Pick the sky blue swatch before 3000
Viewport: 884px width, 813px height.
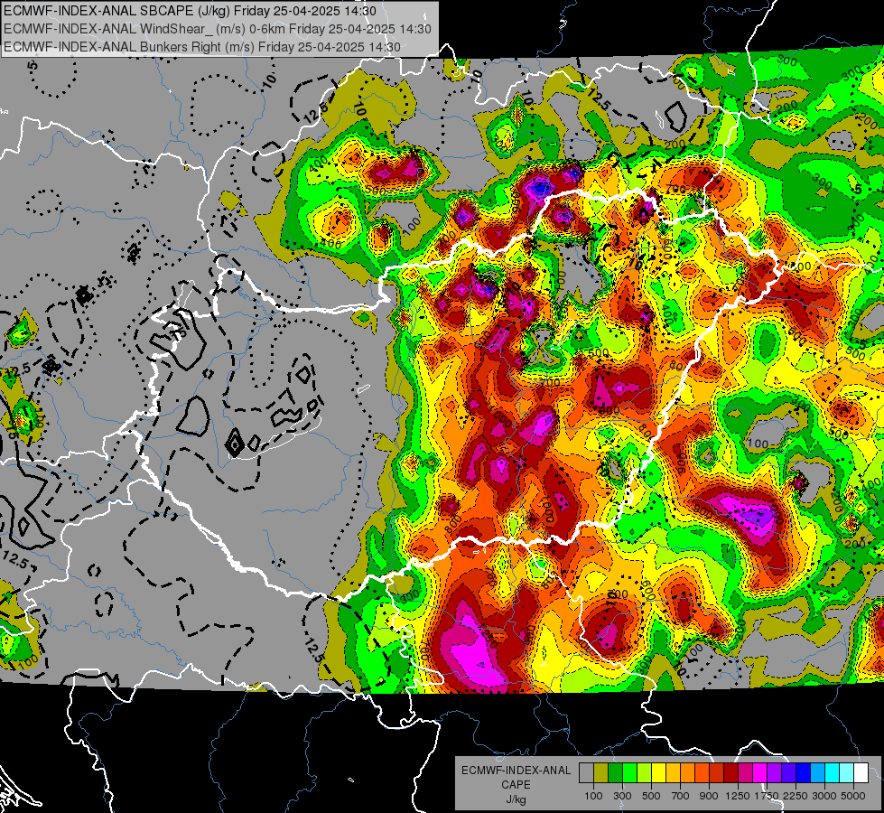tap(818, 773)
